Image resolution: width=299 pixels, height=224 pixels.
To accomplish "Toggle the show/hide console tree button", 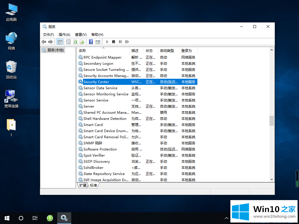I will (x=60, y=42).
